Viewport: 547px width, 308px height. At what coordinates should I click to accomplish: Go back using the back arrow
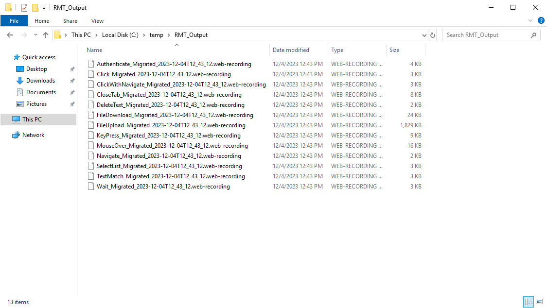[9, 34]
